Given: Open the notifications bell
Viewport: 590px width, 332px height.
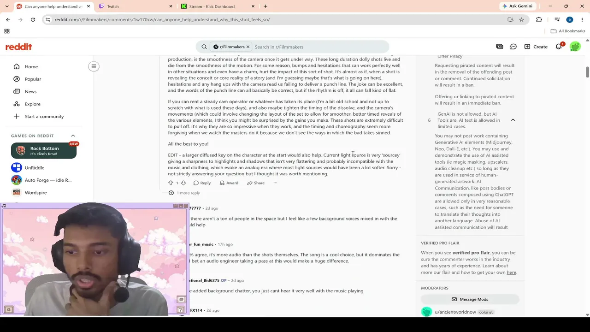Looking at the screenshot, I should click(559, 47).
